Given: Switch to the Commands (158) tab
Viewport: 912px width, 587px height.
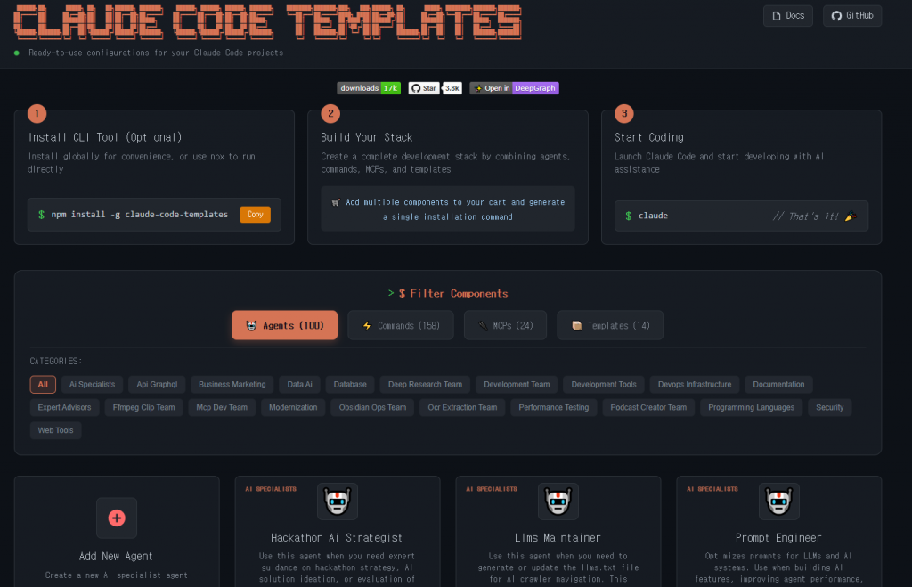Looking at the screenshot, I should coord(400,325).
